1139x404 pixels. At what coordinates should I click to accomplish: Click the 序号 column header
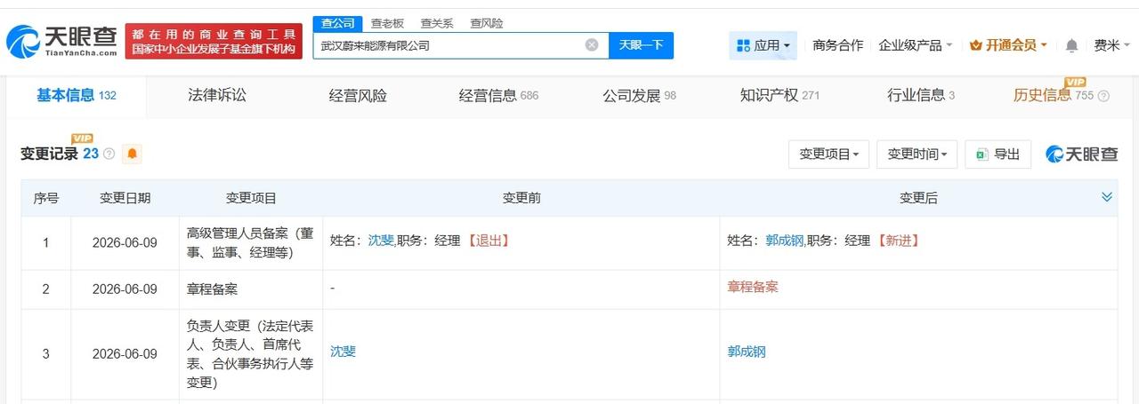click(x=46, y=198)
